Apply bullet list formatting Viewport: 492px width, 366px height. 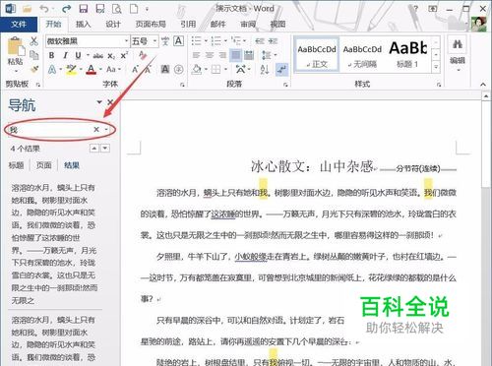click(x=196, y=41)
